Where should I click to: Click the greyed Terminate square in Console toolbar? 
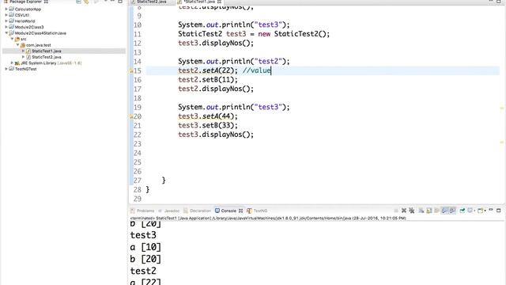(396, 211)
